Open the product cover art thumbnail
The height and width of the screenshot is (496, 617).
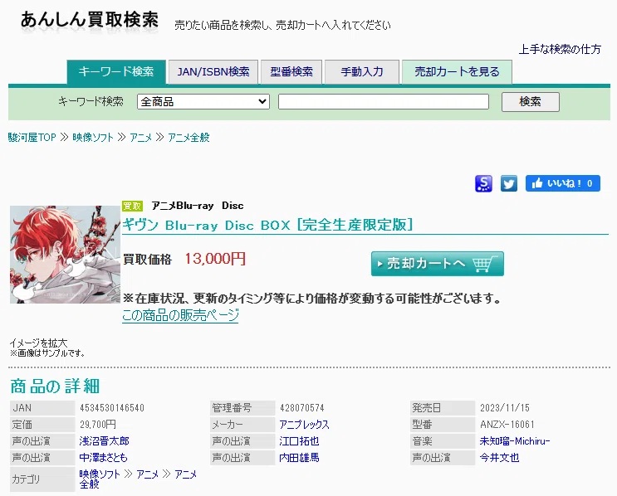[65, 255]
